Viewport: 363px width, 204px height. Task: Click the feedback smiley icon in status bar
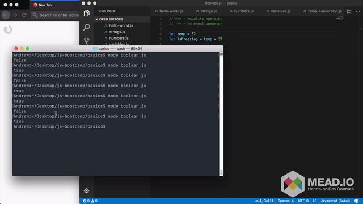point(357,201)
